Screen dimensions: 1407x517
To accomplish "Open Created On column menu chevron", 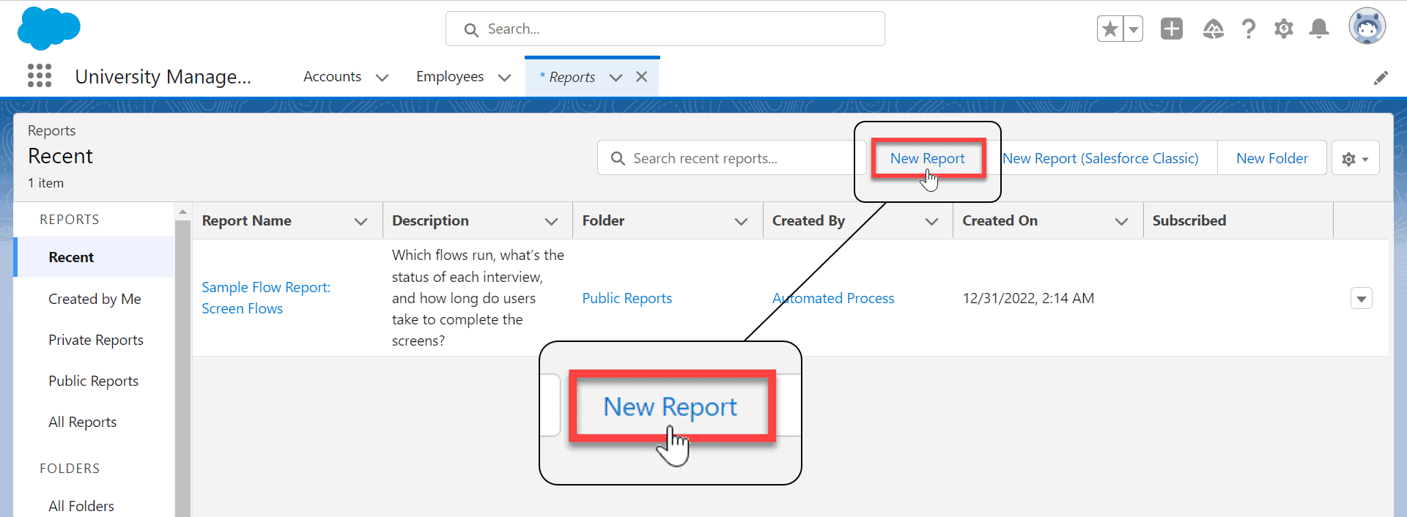I will (1121, 221).
